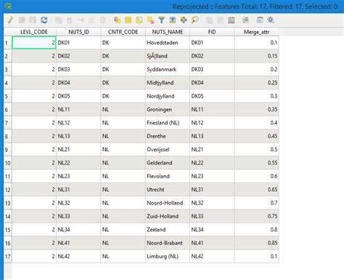Dock the attribute table icon
Viewport: 344px width, 280px height.
click(x=260, y=20)
